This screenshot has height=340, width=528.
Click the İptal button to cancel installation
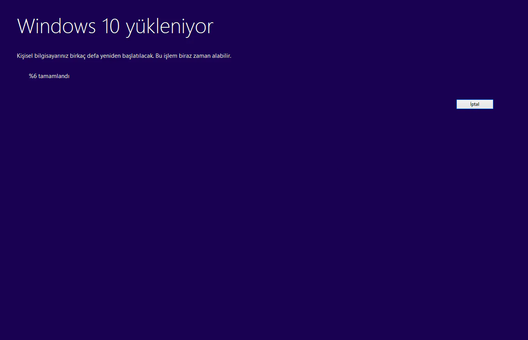474,104
